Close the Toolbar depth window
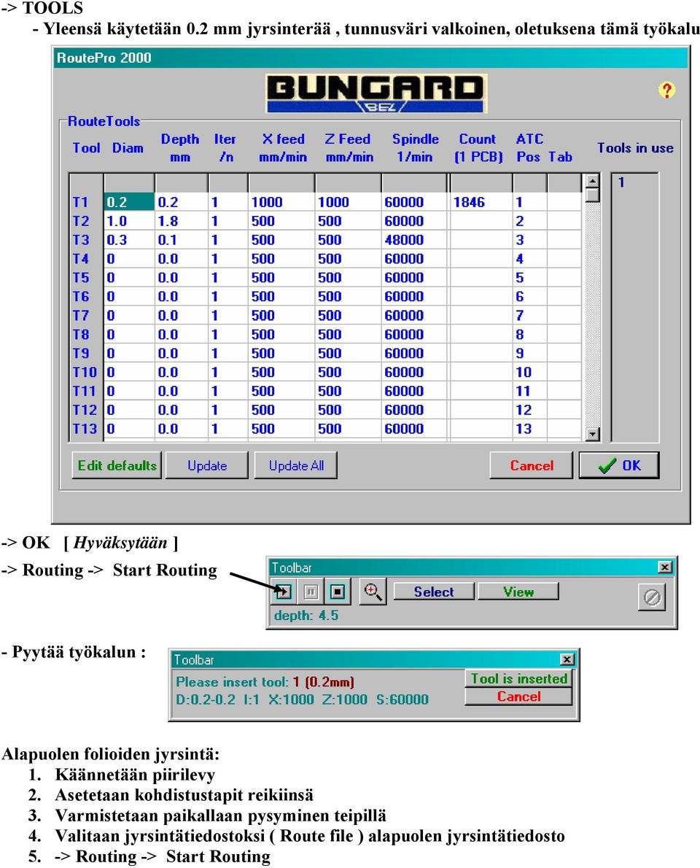 point(664,567)
